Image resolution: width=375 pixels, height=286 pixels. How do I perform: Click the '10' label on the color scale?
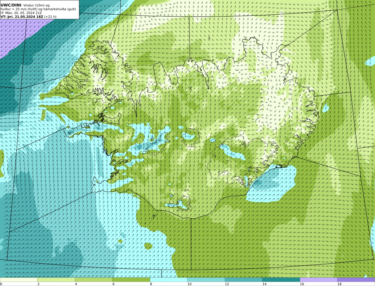pyautogui.click(x=189, y=284)
